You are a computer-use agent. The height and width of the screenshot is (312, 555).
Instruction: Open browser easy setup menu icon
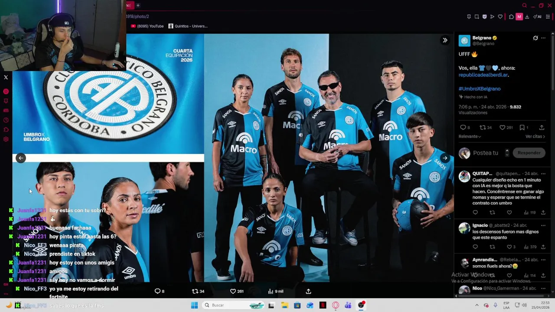click(x=548, y=17)
